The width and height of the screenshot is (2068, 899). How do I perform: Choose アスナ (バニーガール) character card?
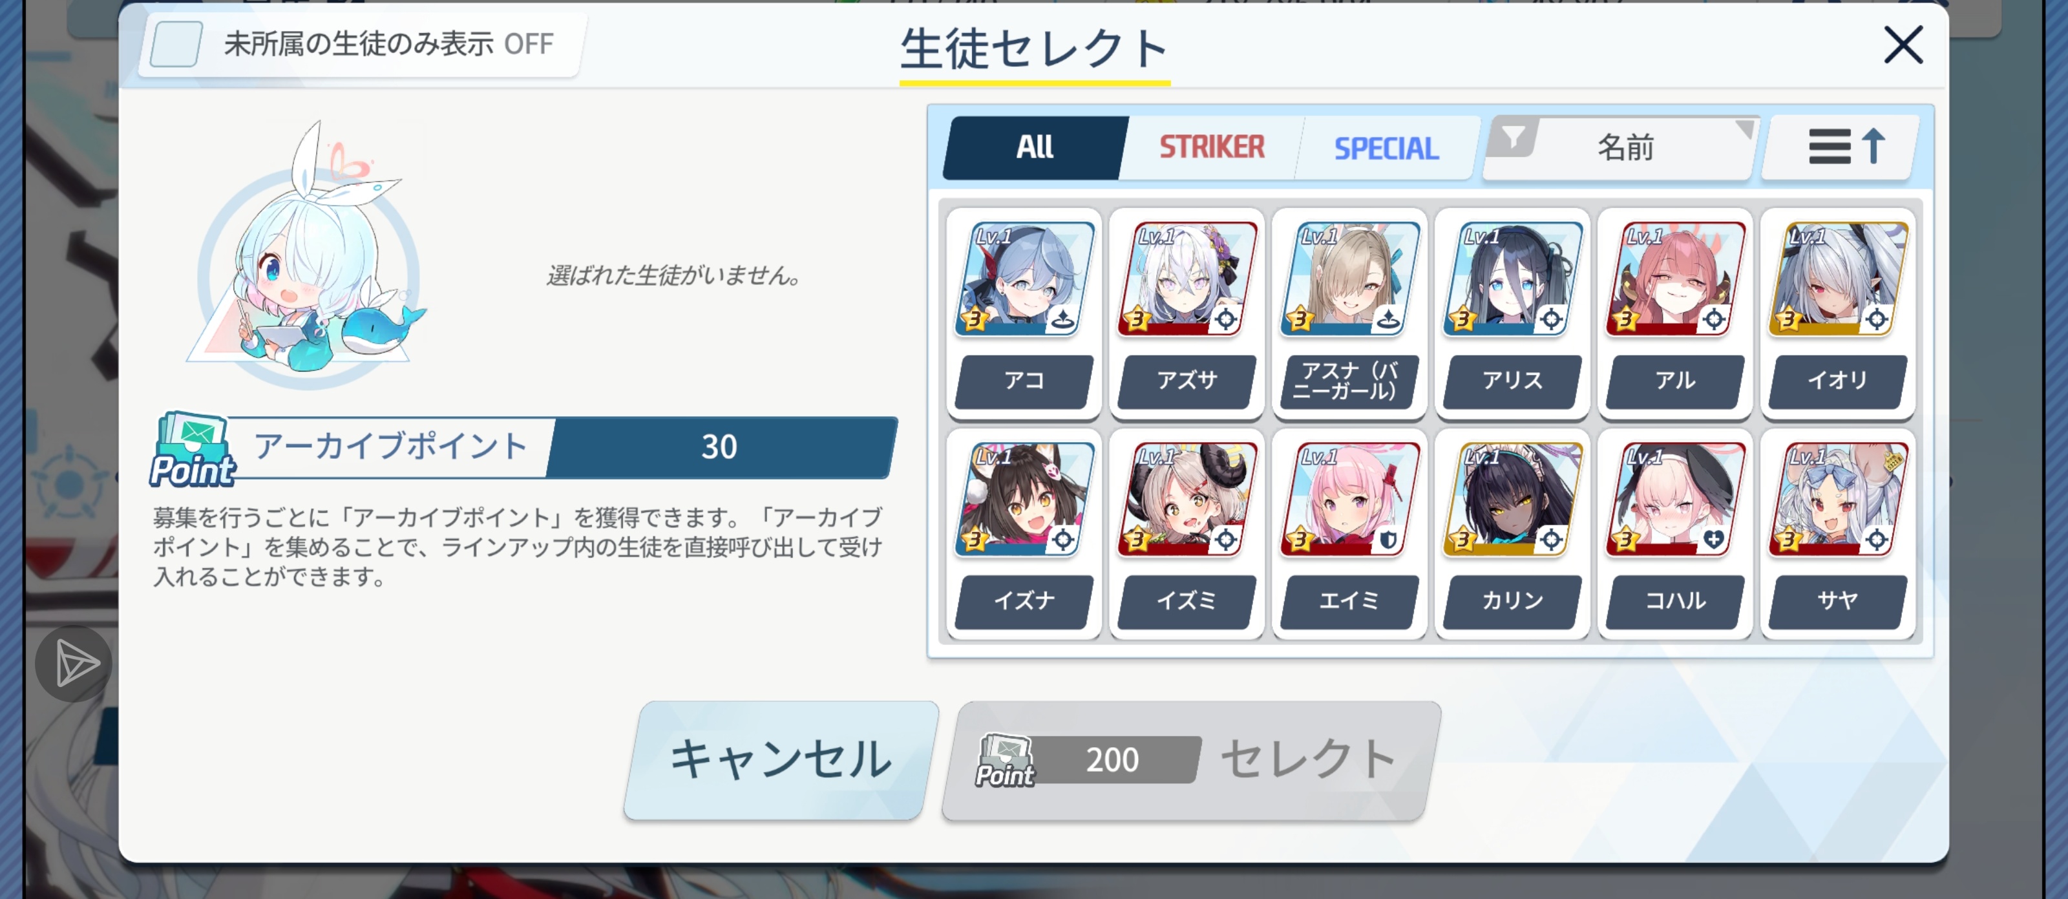[1349, 314]
